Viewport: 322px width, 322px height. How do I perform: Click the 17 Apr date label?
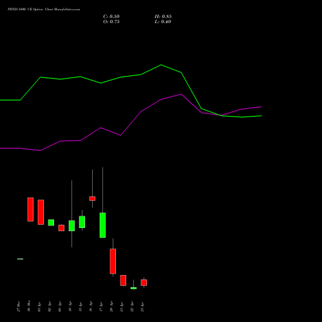click(101, 307)
